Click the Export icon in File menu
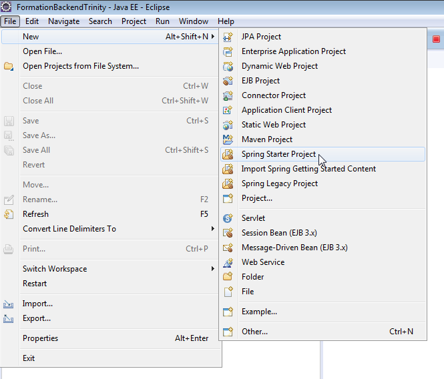Image resolution: width=444 pixels, height=379 pixels. click(9, 319)
